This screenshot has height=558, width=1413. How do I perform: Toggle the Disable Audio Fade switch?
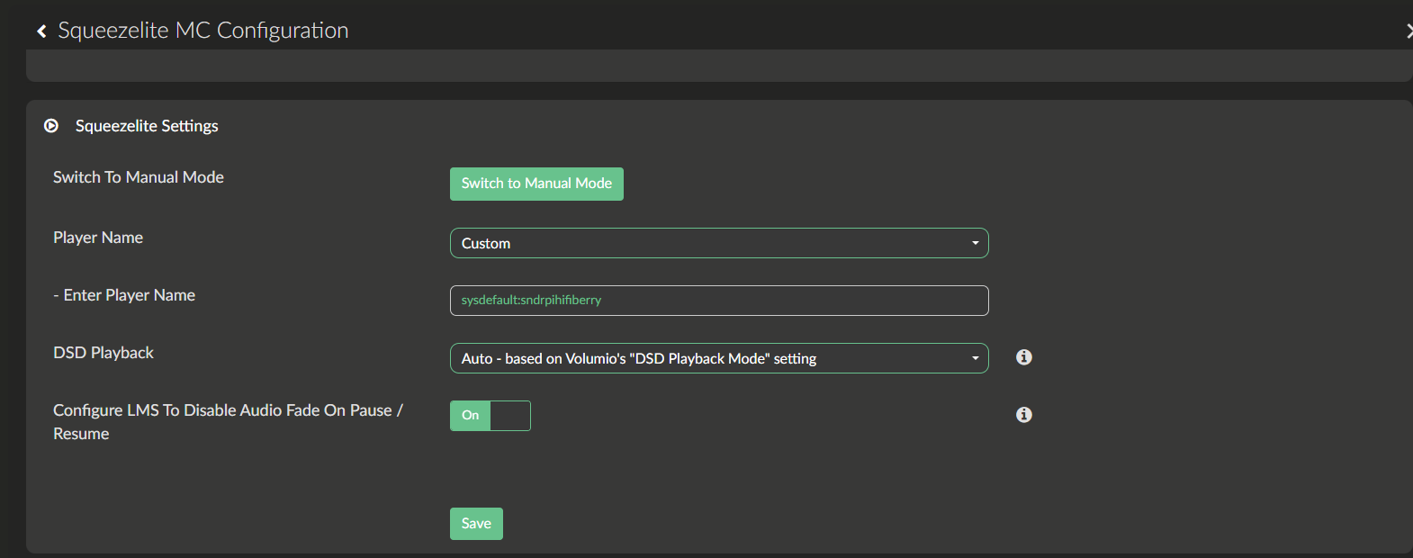(490, 416)
